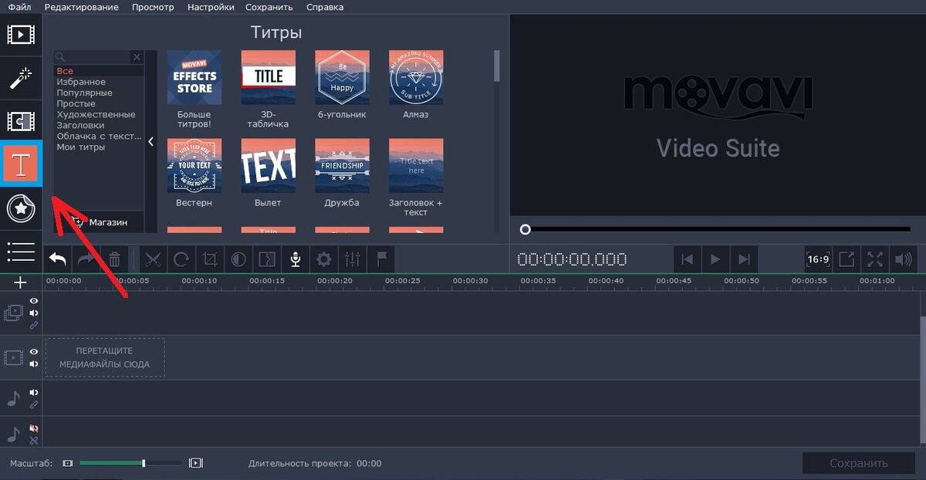Rotate the clip with rotate icon
926x480 pixels.
click(x=181, y=259)
